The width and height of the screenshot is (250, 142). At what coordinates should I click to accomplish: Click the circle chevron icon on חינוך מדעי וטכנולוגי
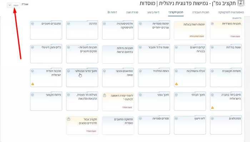click(x=69, y=71)
